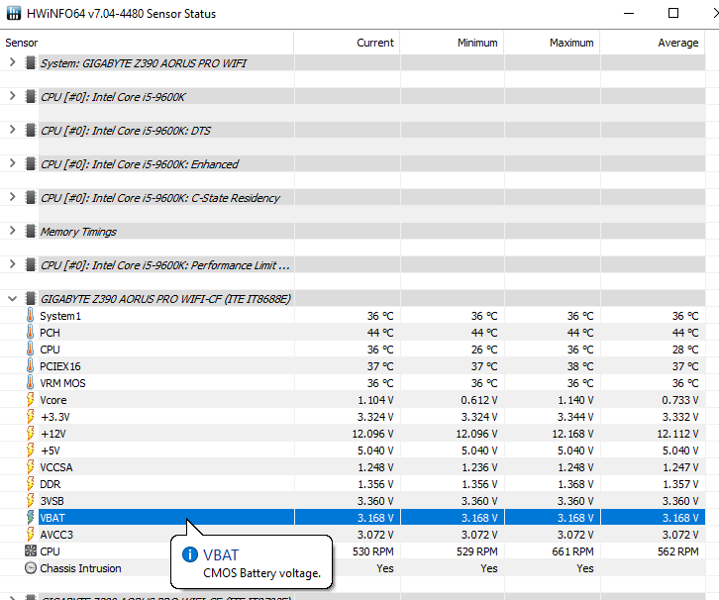Viewport: 719px width, 600px height.
Task: Click the voltage bolt icon for VBAT
Action: tap(31, 518)
